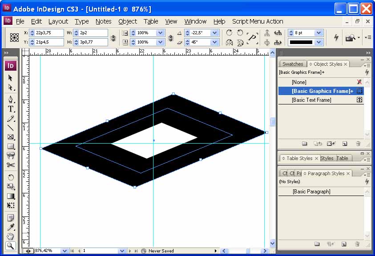Select the Eyedropper tool
The image size is (375, 256).
10,227
